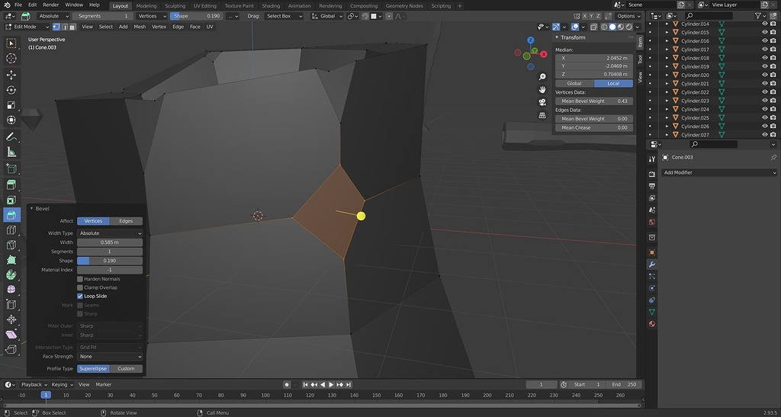This screenshot has width=781, height=417.
Task: Select the Poly Build tool
Action: [x=11, y=260]
